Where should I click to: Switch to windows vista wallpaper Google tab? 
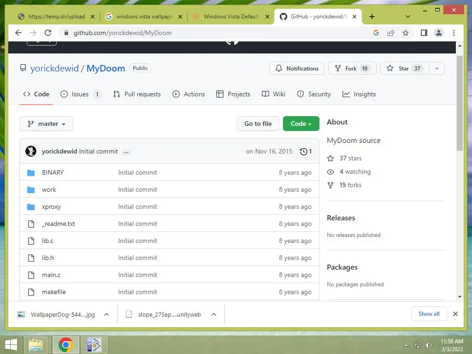click(144, 17)
